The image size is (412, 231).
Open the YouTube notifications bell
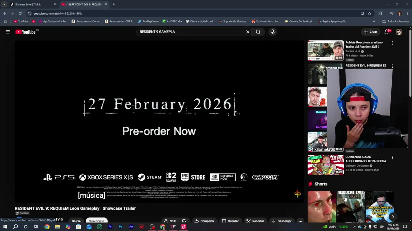coord(387,32)
